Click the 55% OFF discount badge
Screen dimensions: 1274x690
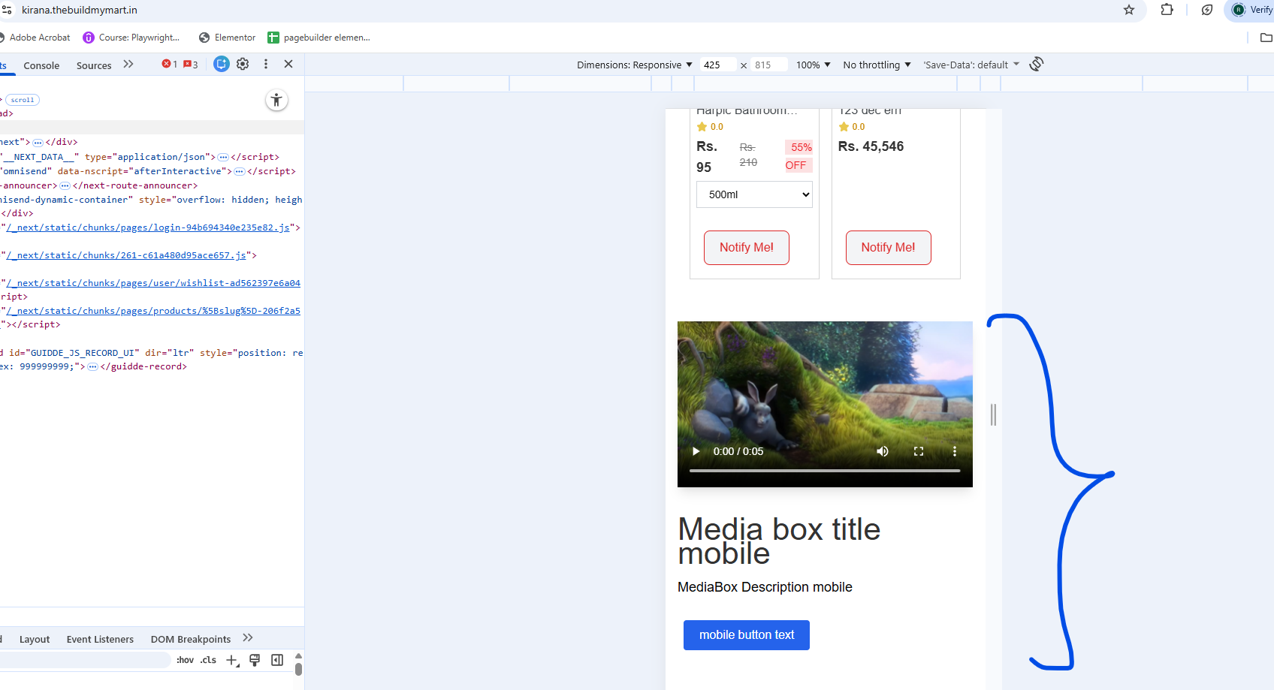pyautogui.click(x=799, y=156)
